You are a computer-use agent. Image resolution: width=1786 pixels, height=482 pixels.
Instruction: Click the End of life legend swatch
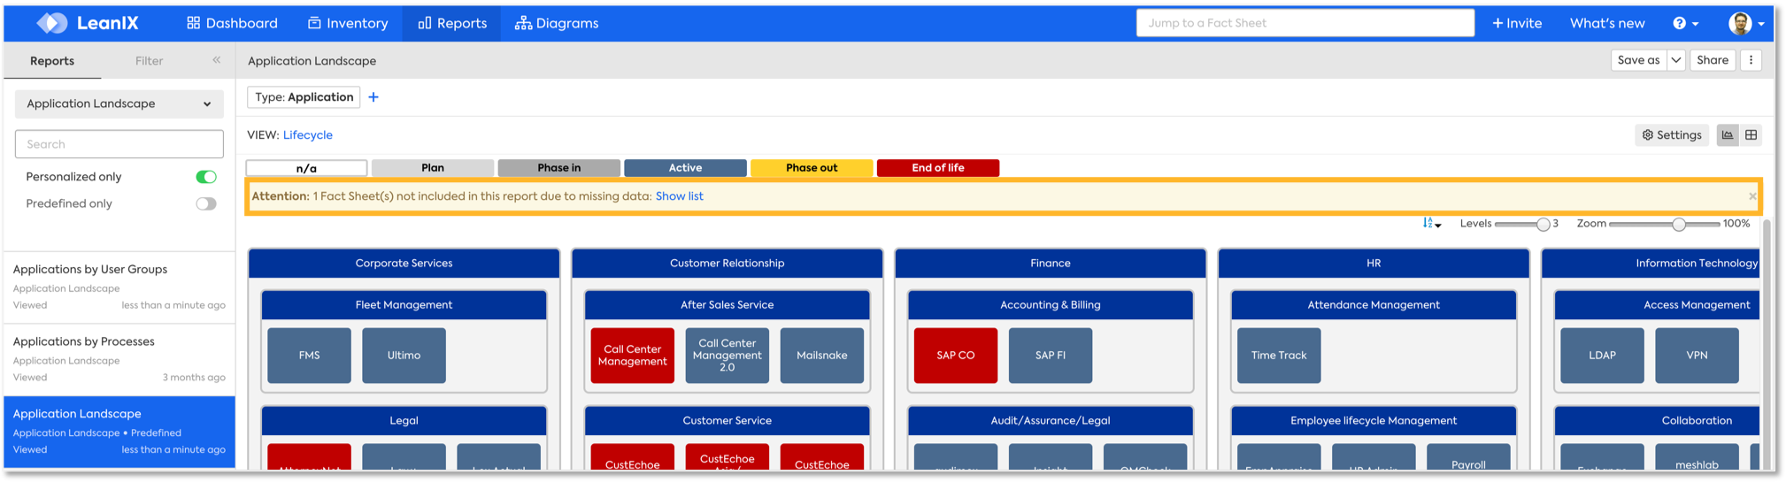coord(938,168)
